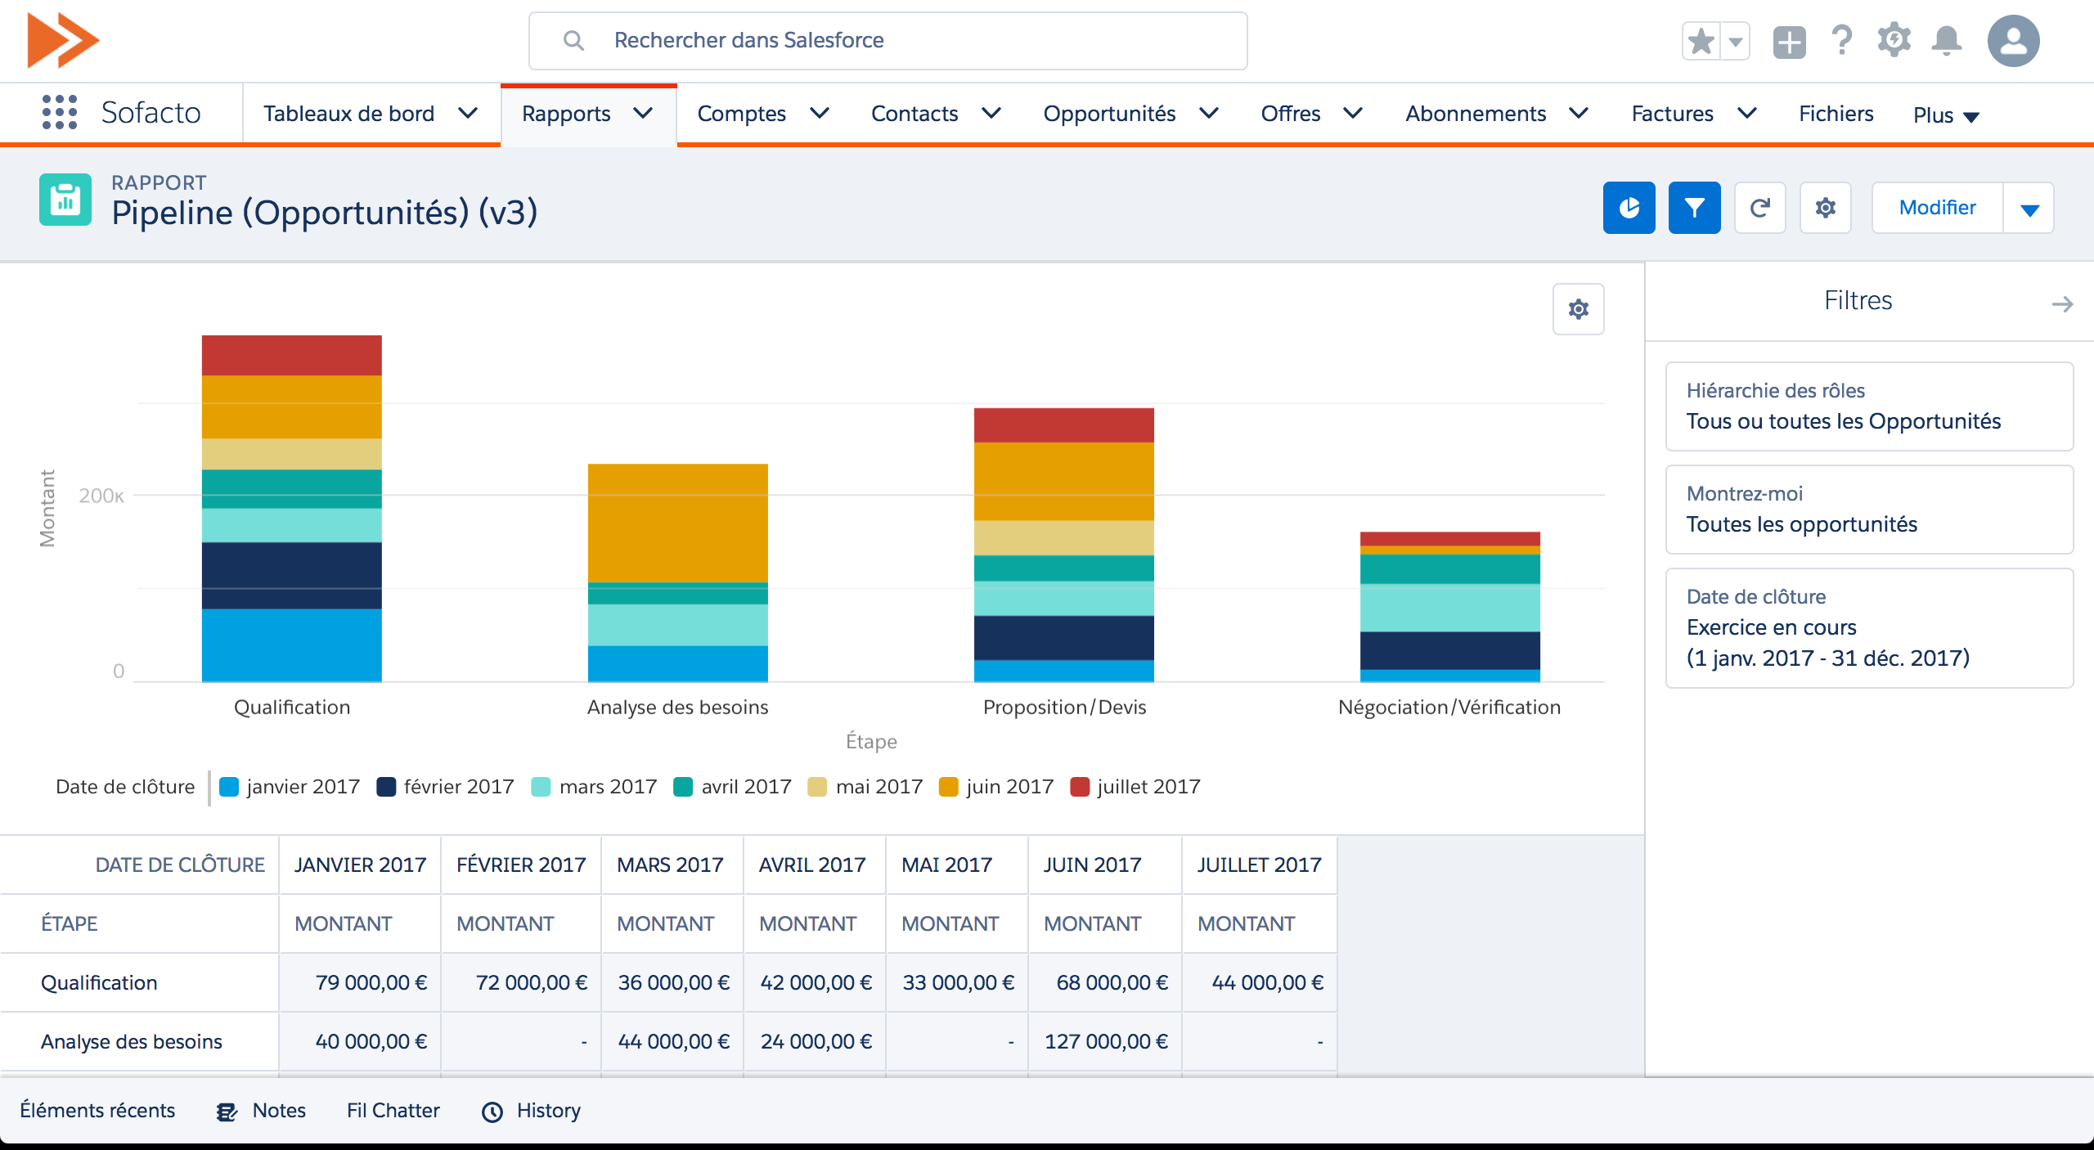Open the History clock utility item
This screenshot has width=2094, height=1150.
pos(531,1111)
